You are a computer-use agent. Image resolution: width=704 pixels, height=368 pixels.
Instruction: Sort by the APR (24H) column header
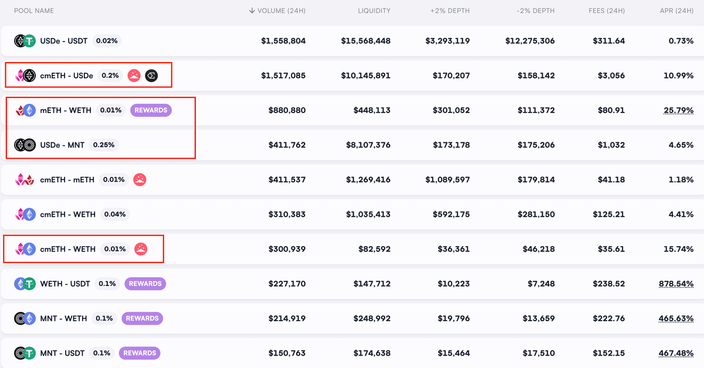(676, 11)
